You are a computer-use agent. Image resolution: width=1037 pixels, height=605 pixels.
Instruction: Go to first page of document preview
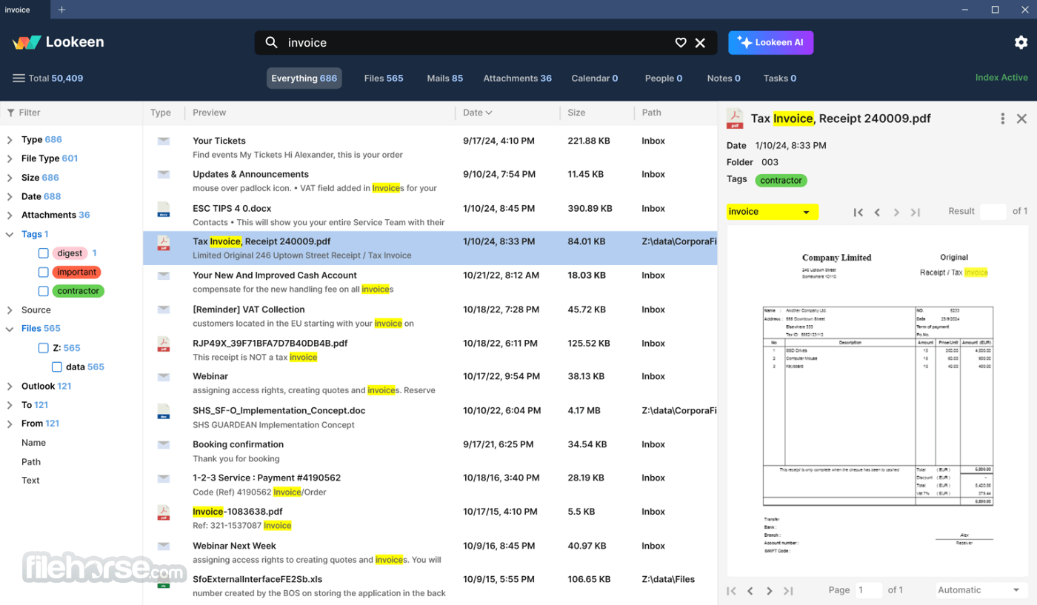pyautogui.click(x=731, y=590)
